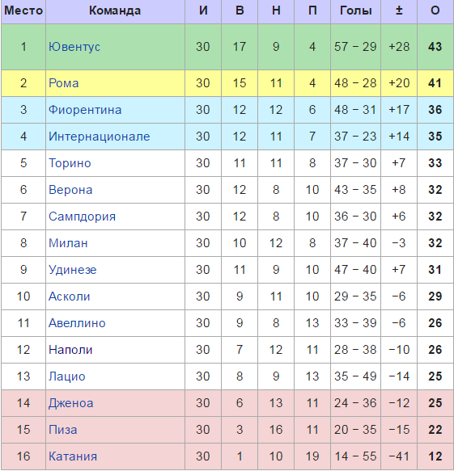
Task: Open the Ювентус team link
Action: coord(74,47)
